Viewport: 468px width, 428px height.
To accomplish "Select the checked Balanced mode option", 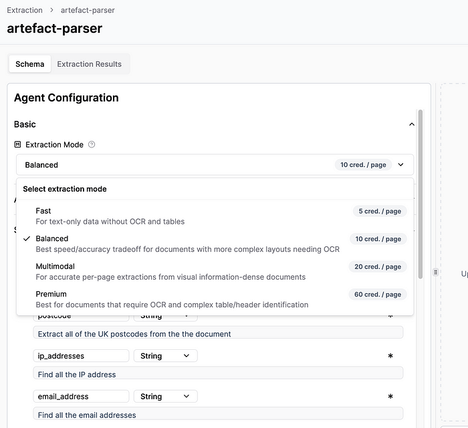I will point(215,244).
